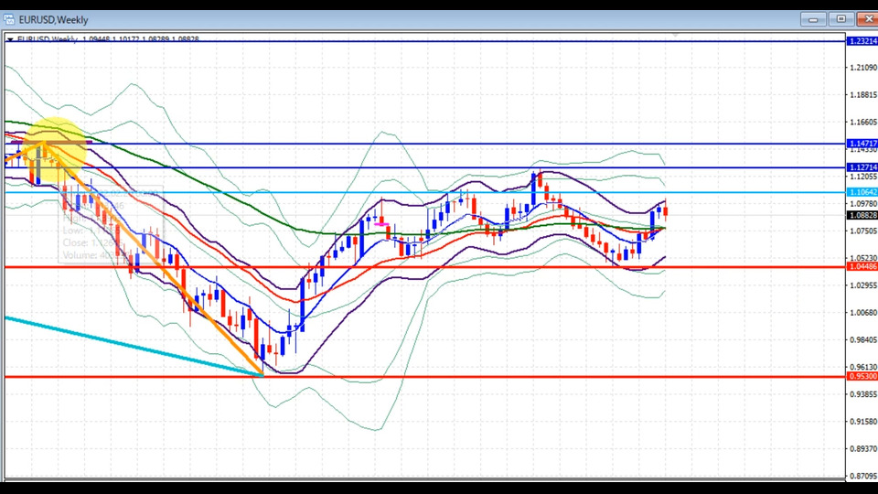Expand the triangle beside EURUSD Weekly label
Screen dimensions: 878x494
[10, 39]
